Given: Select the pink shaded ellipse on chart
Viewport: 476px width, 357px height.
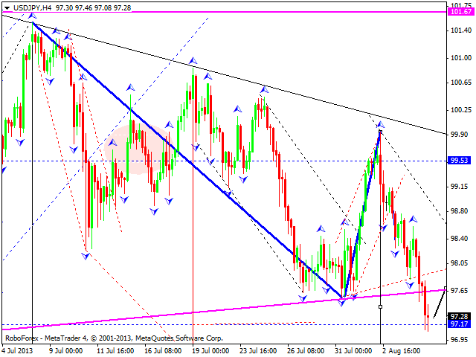Looking at the screenshot, I should pos(139,149).
